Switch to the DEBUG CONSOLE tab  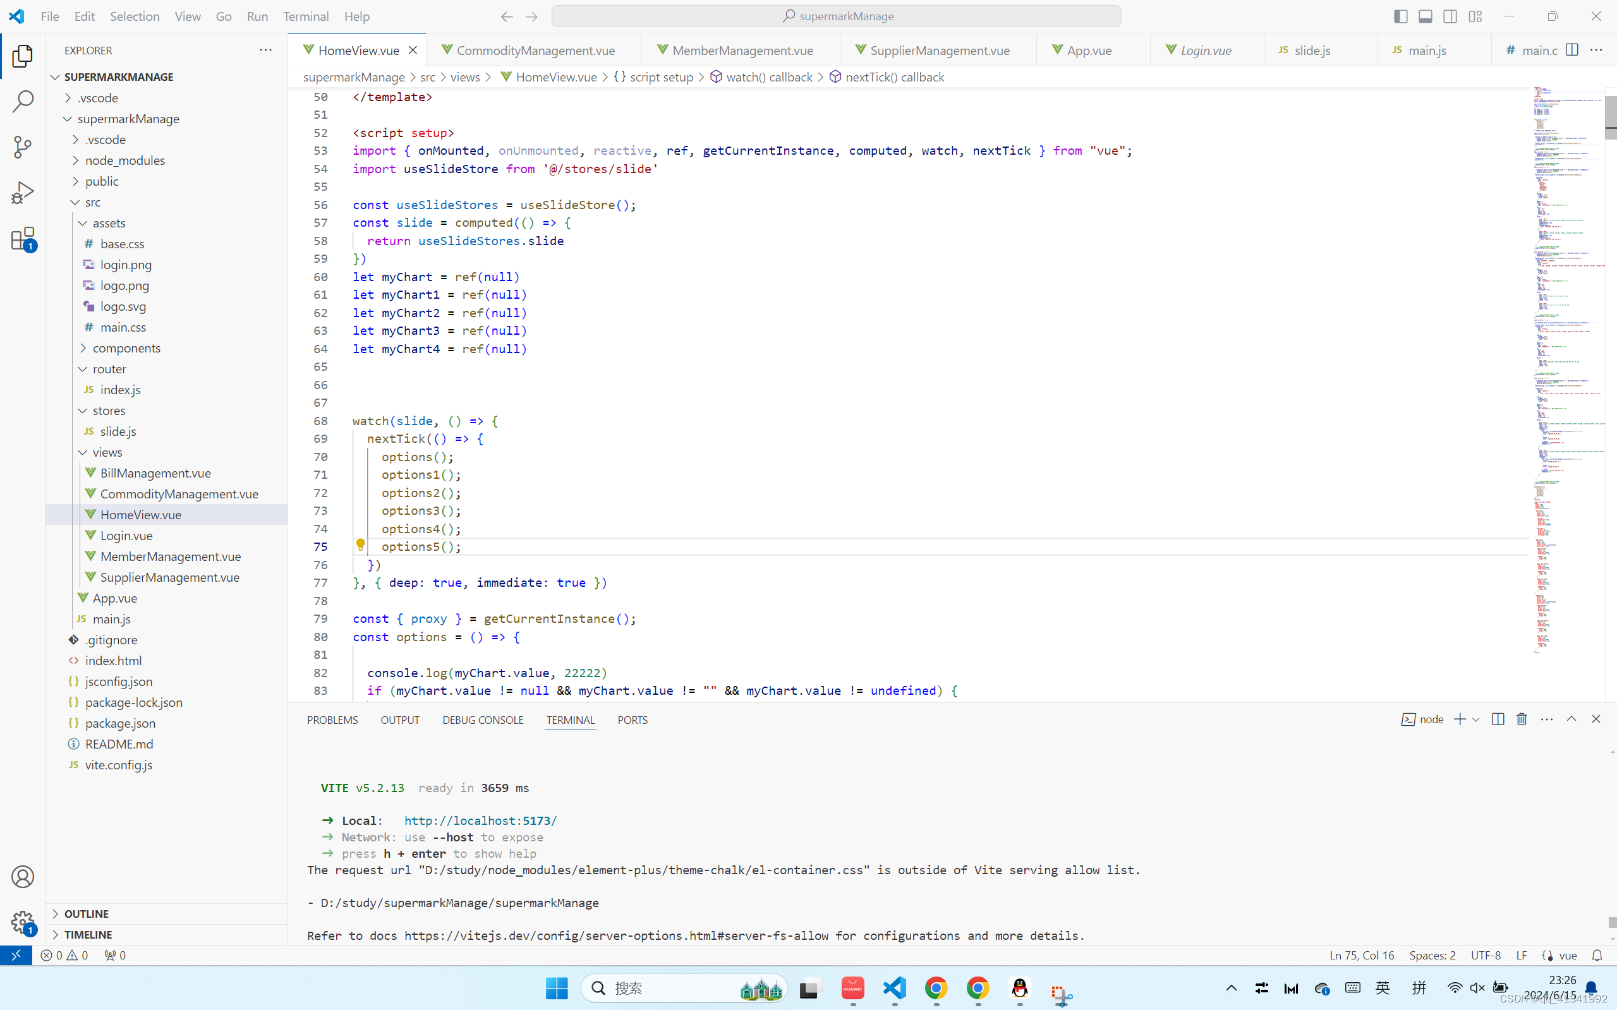(483, 719)
